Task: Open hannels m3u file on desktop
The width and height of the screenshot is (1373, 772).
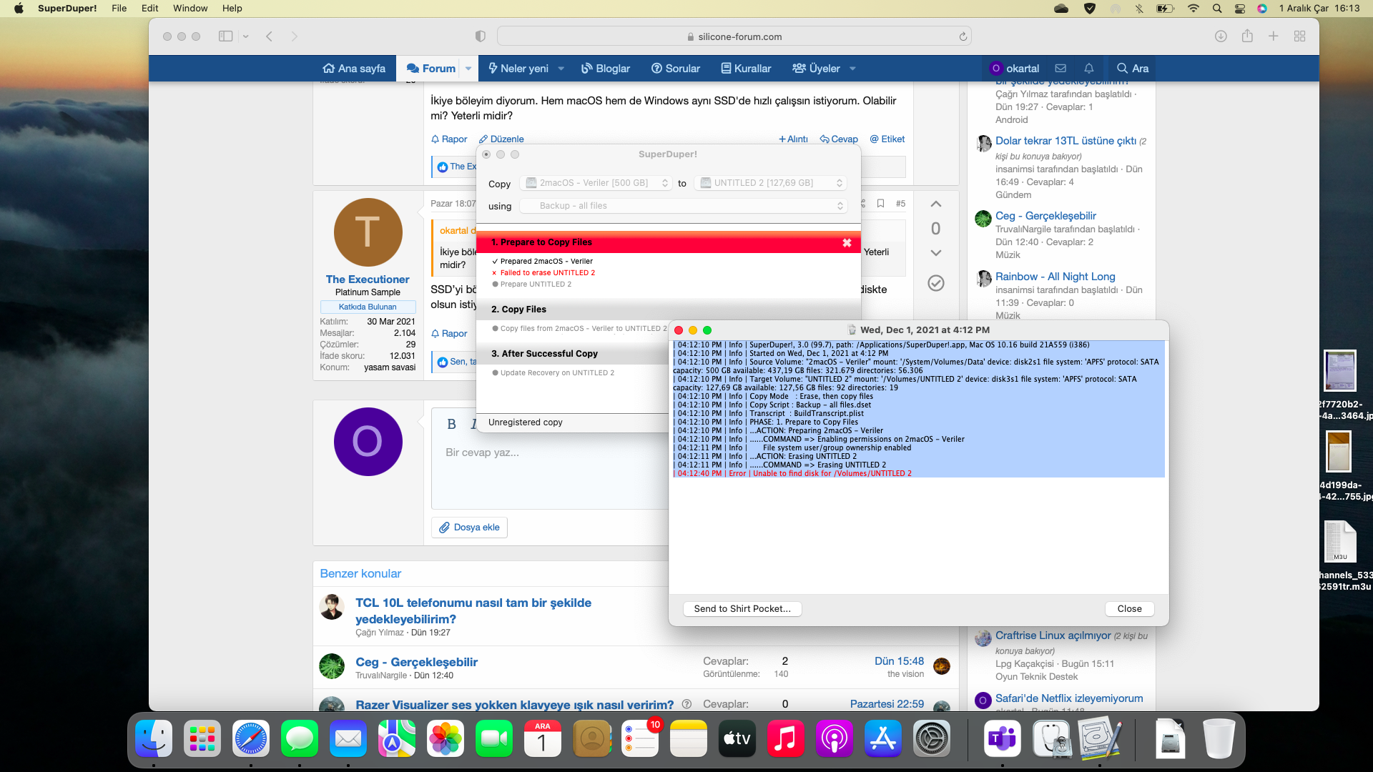Action: pos(1340,553)
